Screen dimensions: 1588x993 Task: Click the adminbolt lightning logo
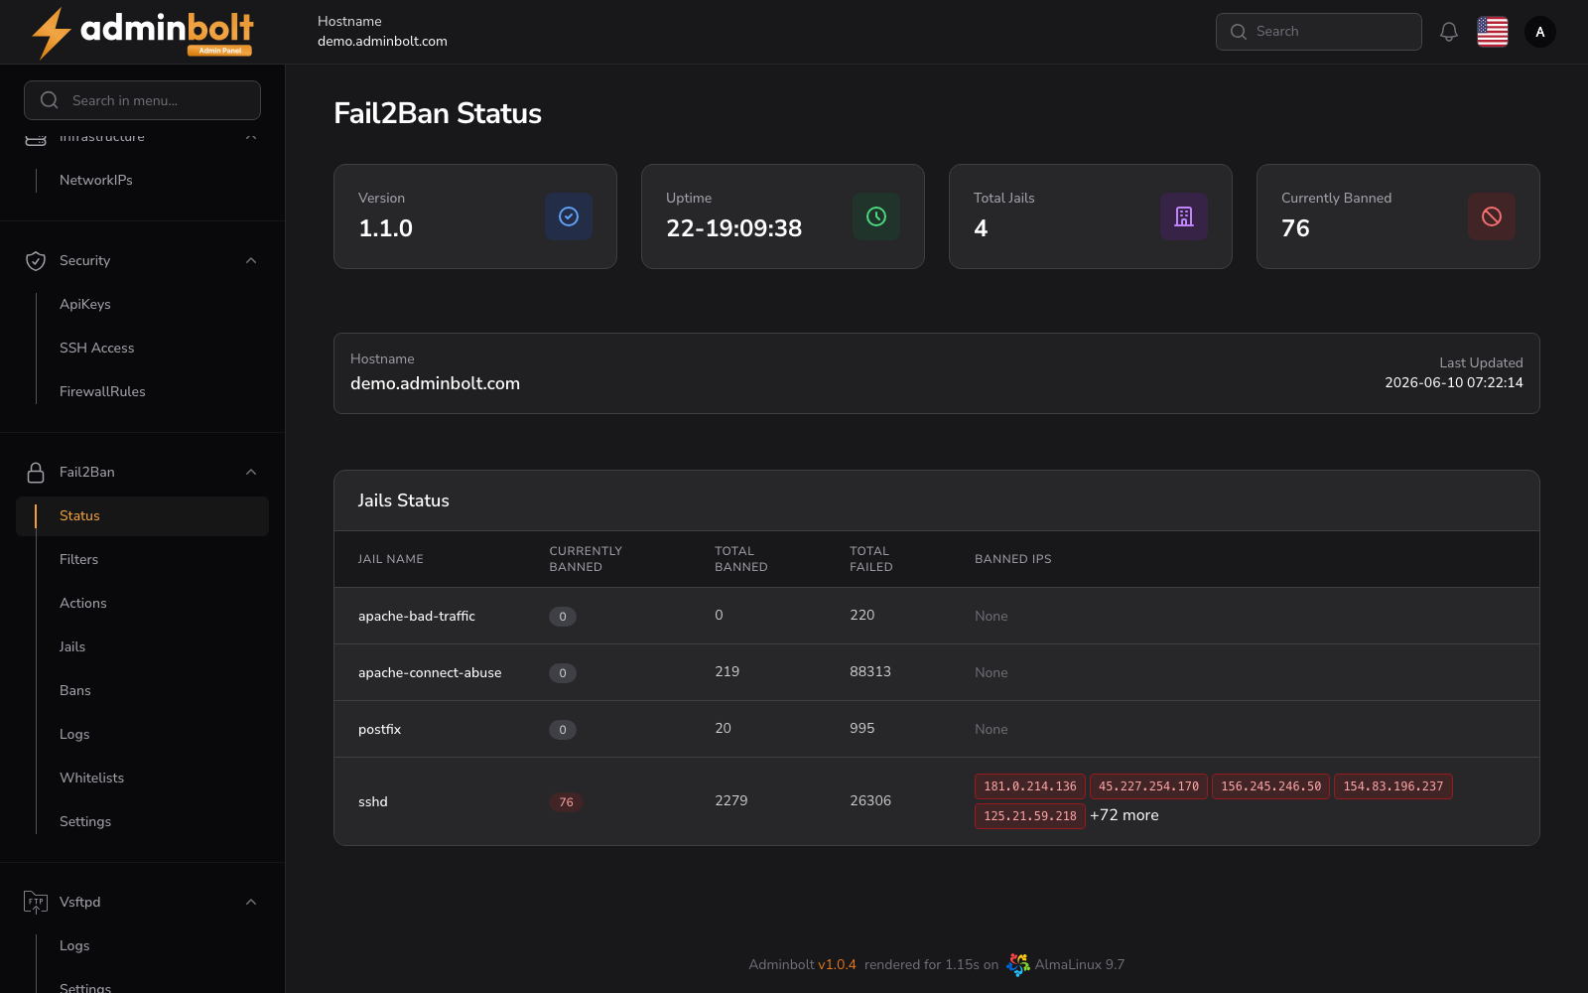142,32
